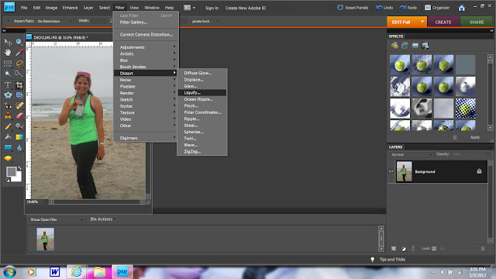Select the Lasso tool
The width and height of the screenshot is (496, 279).
coord(19,64)
